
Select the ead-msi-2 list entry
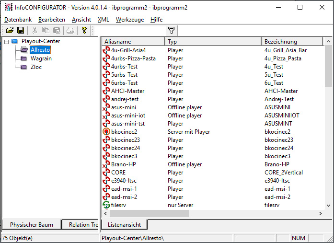(213, 197)
